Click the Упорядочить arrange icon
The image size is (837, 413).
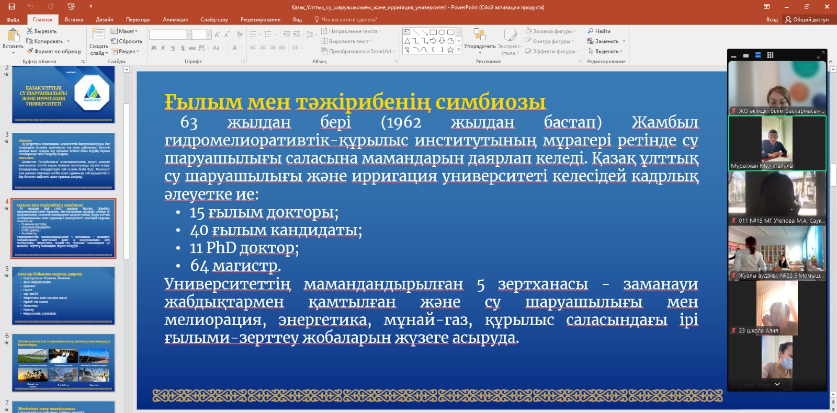coord(480,35)
